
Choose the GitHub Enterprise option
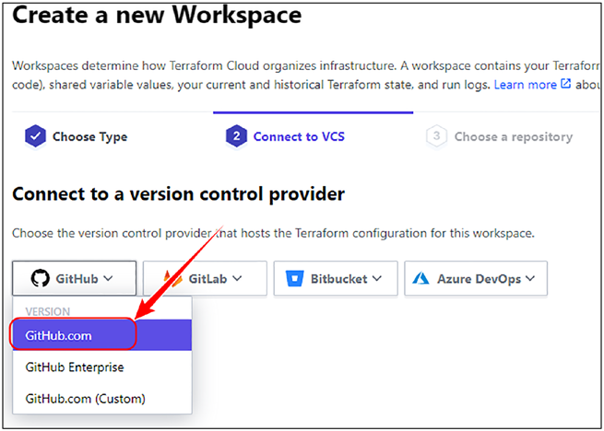(102, 367)
